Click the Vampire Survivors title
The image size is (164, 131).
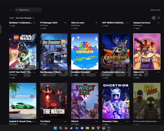(x=142, y=23)
